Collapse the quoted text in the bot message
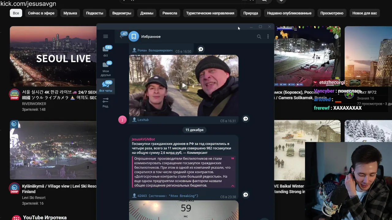Image resolution: width=392 pixels, height=220 pixels. coord(233,186)
